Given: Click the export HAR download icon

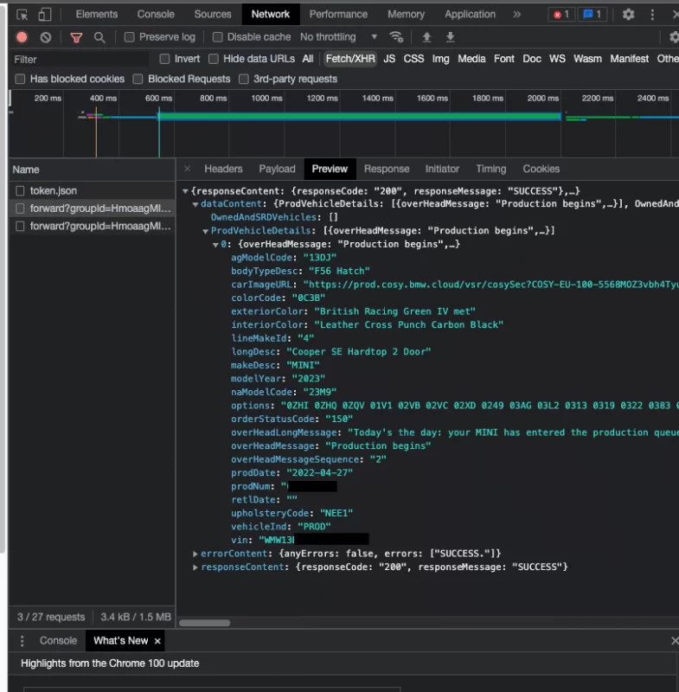Looking at the screenshot, I should [x=450, y=37].
